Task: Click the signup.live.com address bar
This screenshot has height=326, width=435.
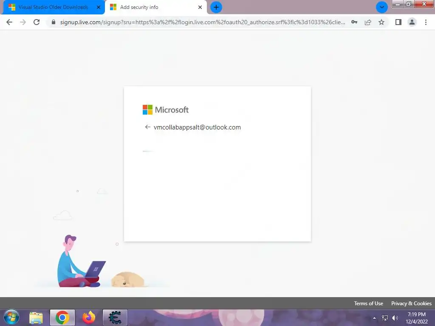Action: pyautogui.click(x=203, y=22)
